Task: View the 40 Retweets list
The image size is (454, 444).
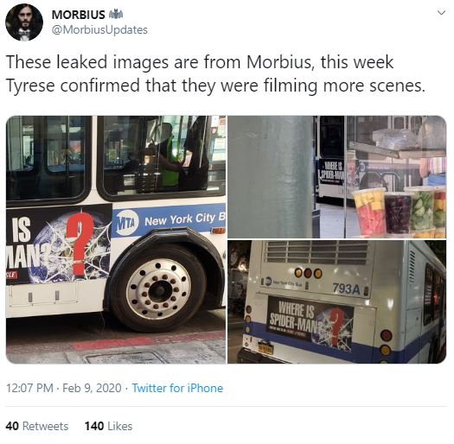Action: click(x=37, y=427)
